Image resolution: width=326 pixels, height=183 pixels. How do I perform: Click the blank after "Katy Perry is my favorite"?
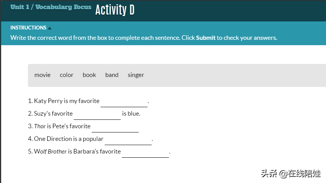point(124,101)
